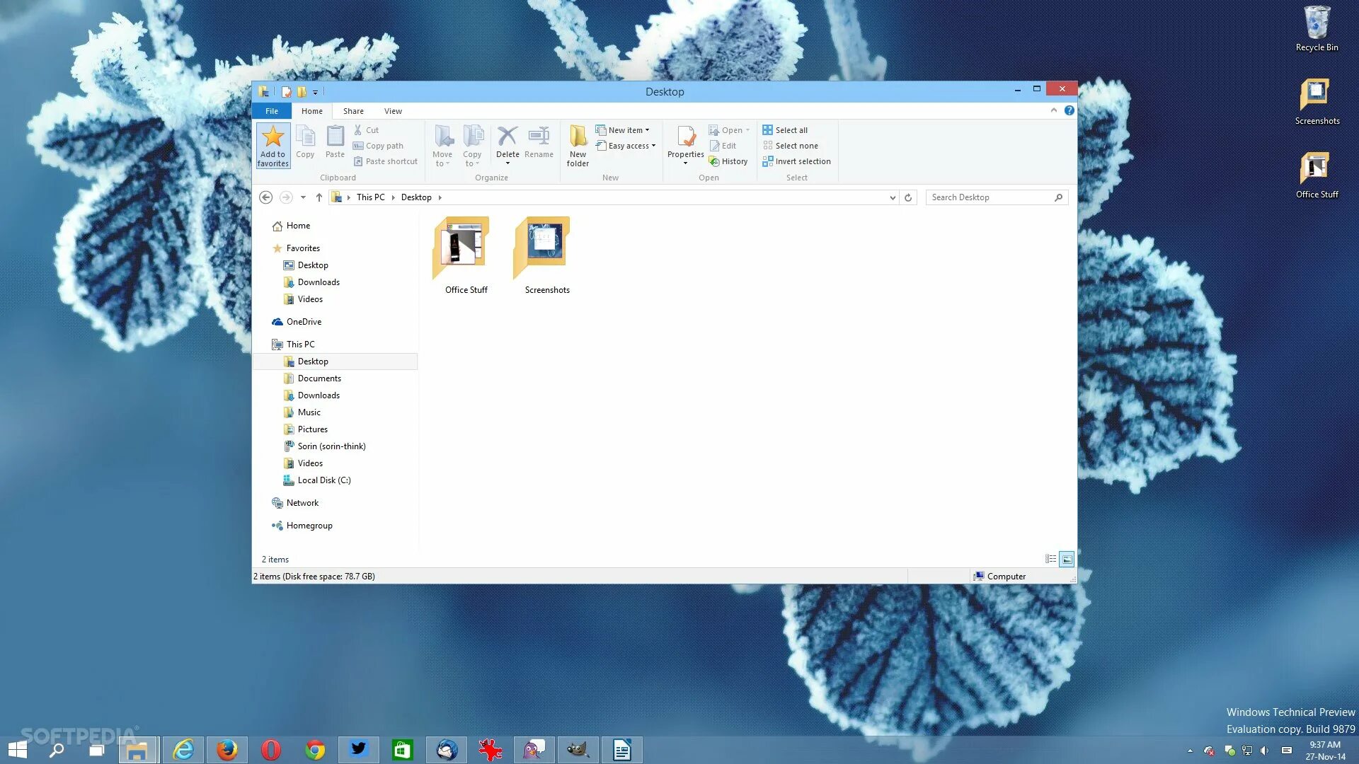
Task: Open the Home ribbon tab
Action: [311, 111]
